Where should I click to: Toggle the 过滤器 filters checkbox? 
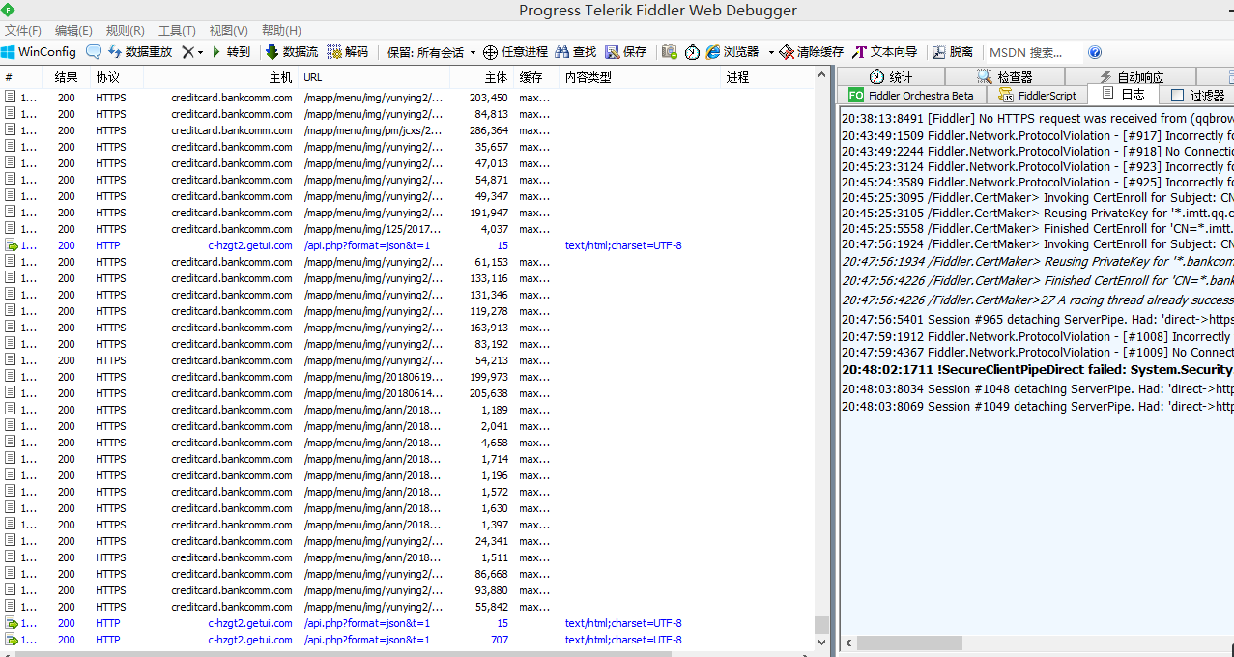1177,96
